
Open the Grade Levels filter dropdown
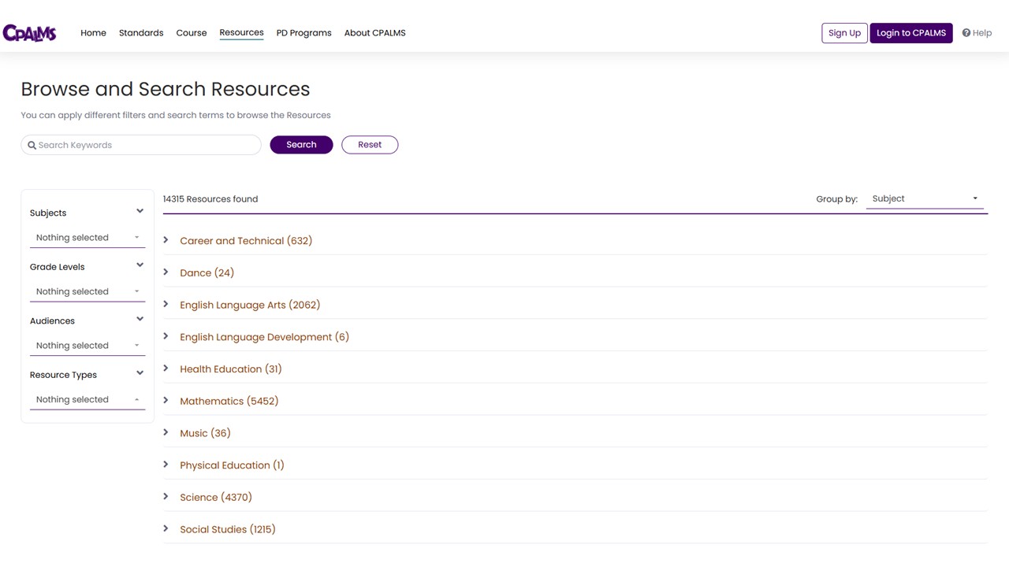click(x=87, y=291)
